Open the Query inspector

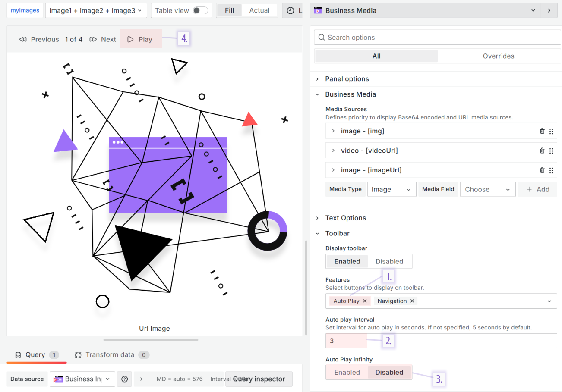259,379
